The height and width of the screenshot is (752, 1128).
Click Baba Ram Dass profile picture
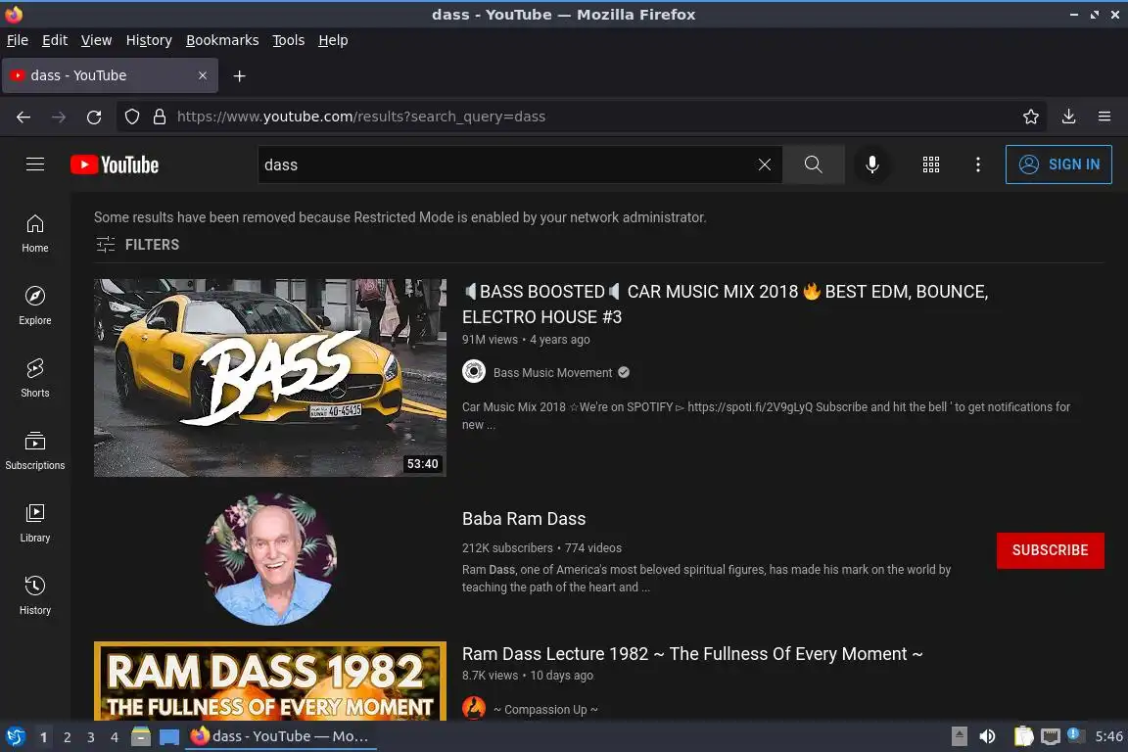[270, 559]
